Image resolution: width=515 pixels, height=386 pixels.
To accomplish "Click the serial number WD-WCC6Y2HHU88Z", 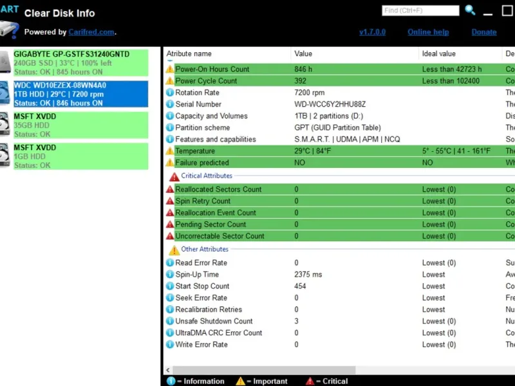I will (330, 104).
